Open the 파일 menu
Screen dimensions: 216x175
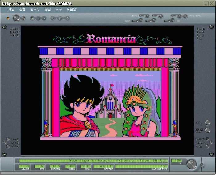pyautogui.click(x=11, y=9)
